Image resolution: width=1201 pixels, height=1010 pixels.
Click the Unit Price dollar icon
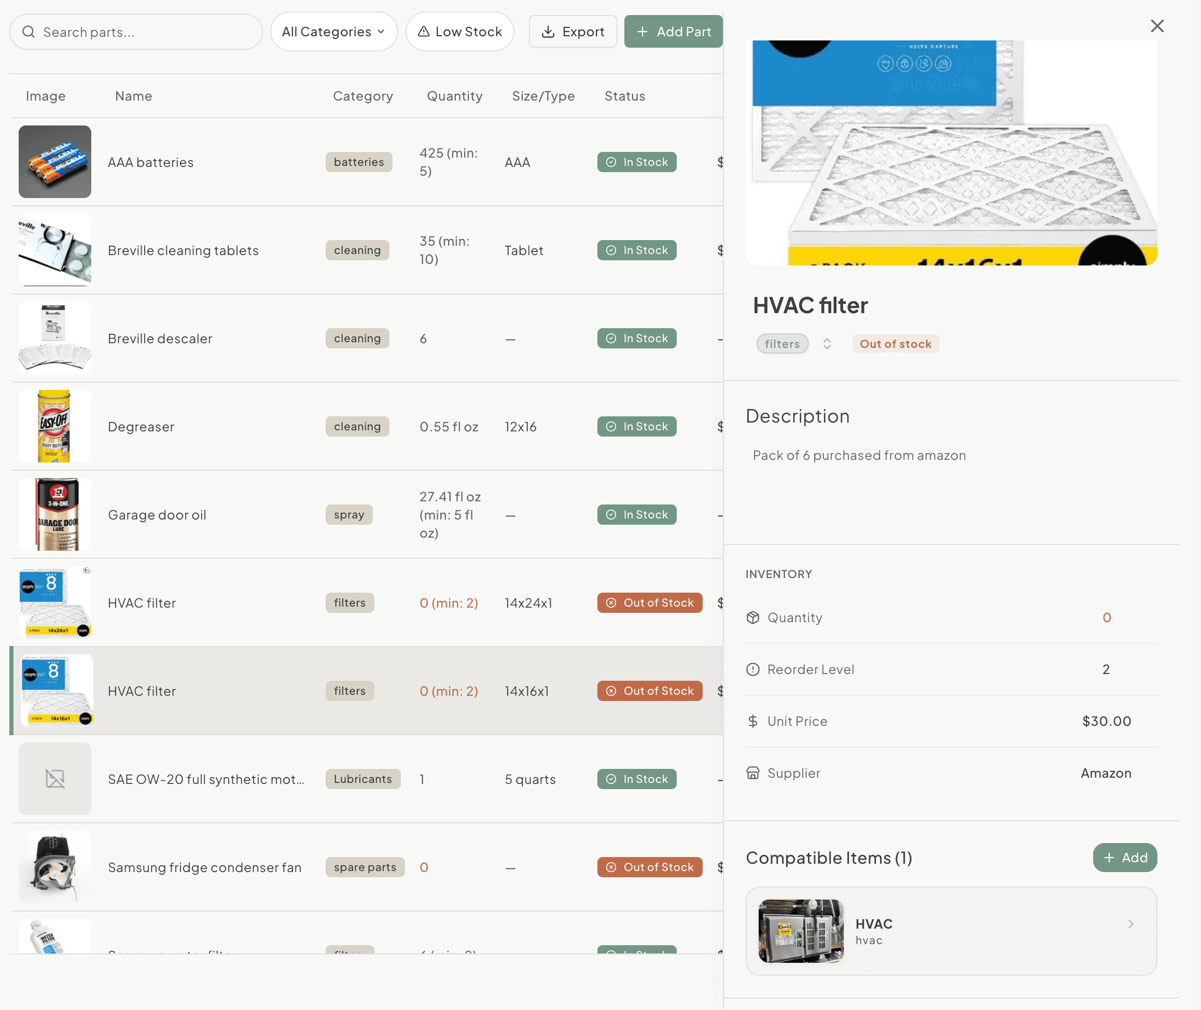tap(753, 721)
